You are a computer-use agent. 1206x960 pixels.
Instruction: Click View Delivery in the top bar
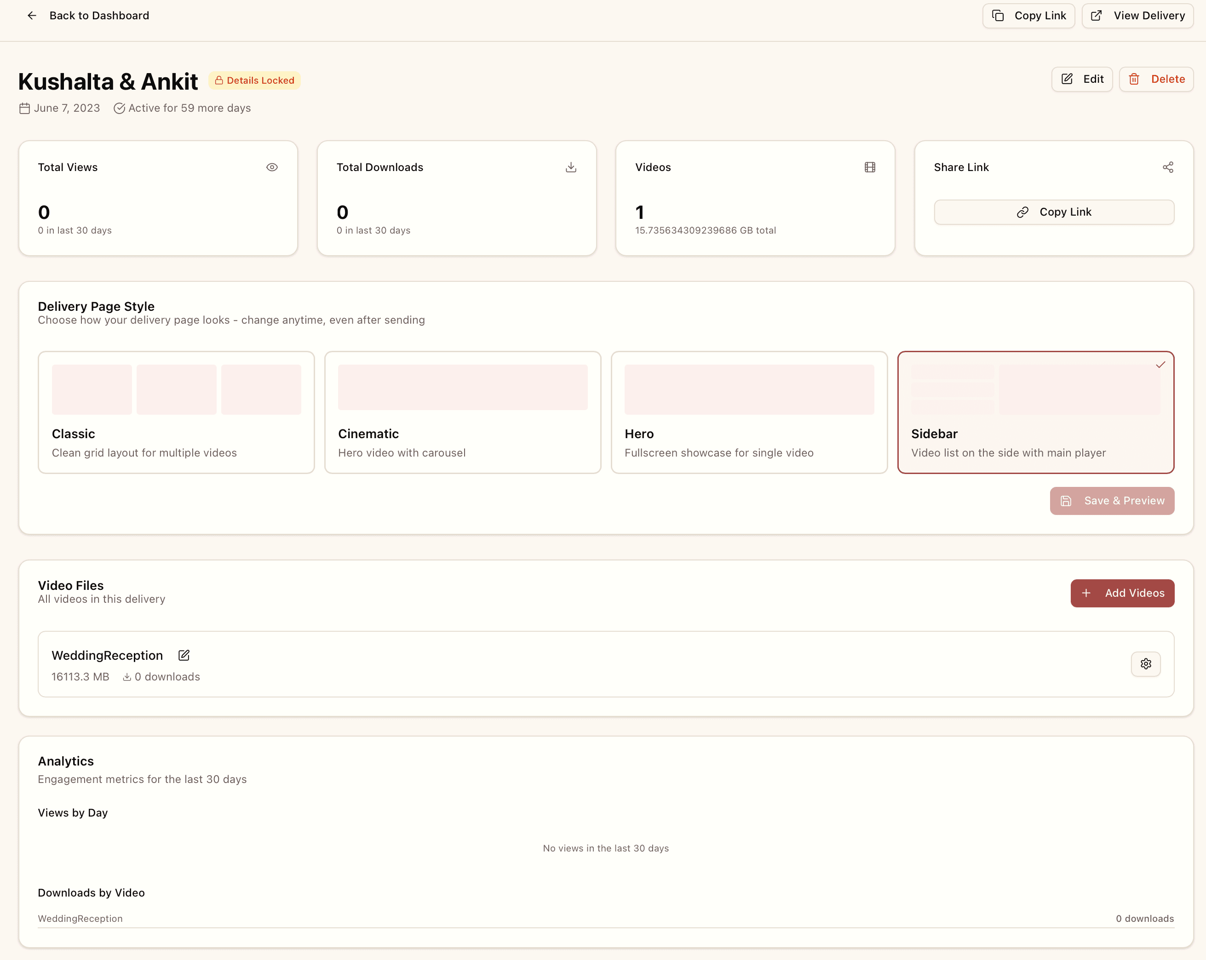(x=1136, y=15)
